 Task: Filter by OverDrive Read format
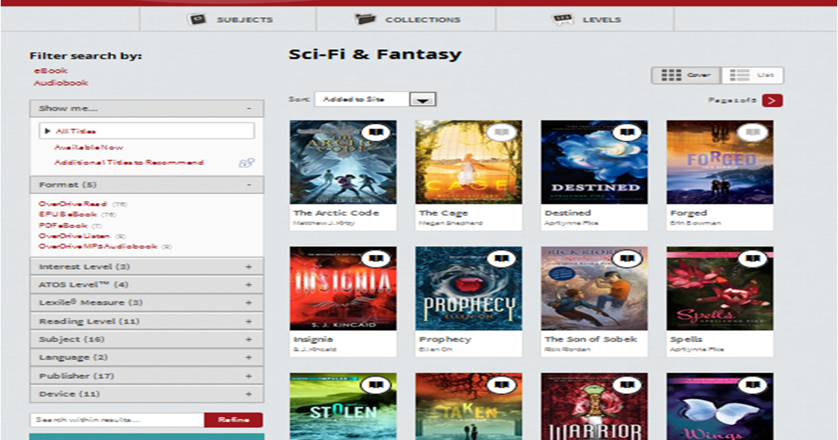click(73, 204)
